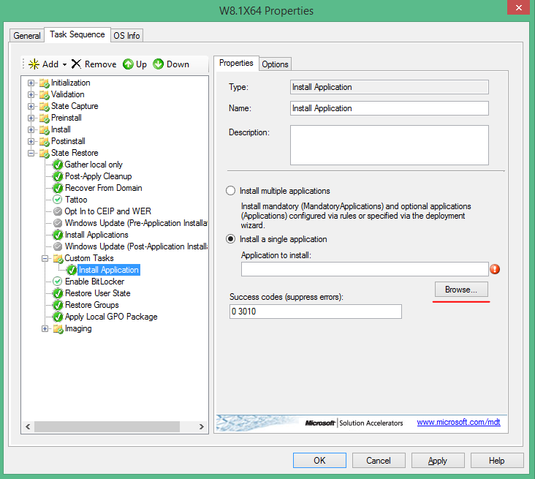Image resolution: width=535 pixels, height=479 pixels.
Task: Click the Remove X icon
Action: pos(77,64)
